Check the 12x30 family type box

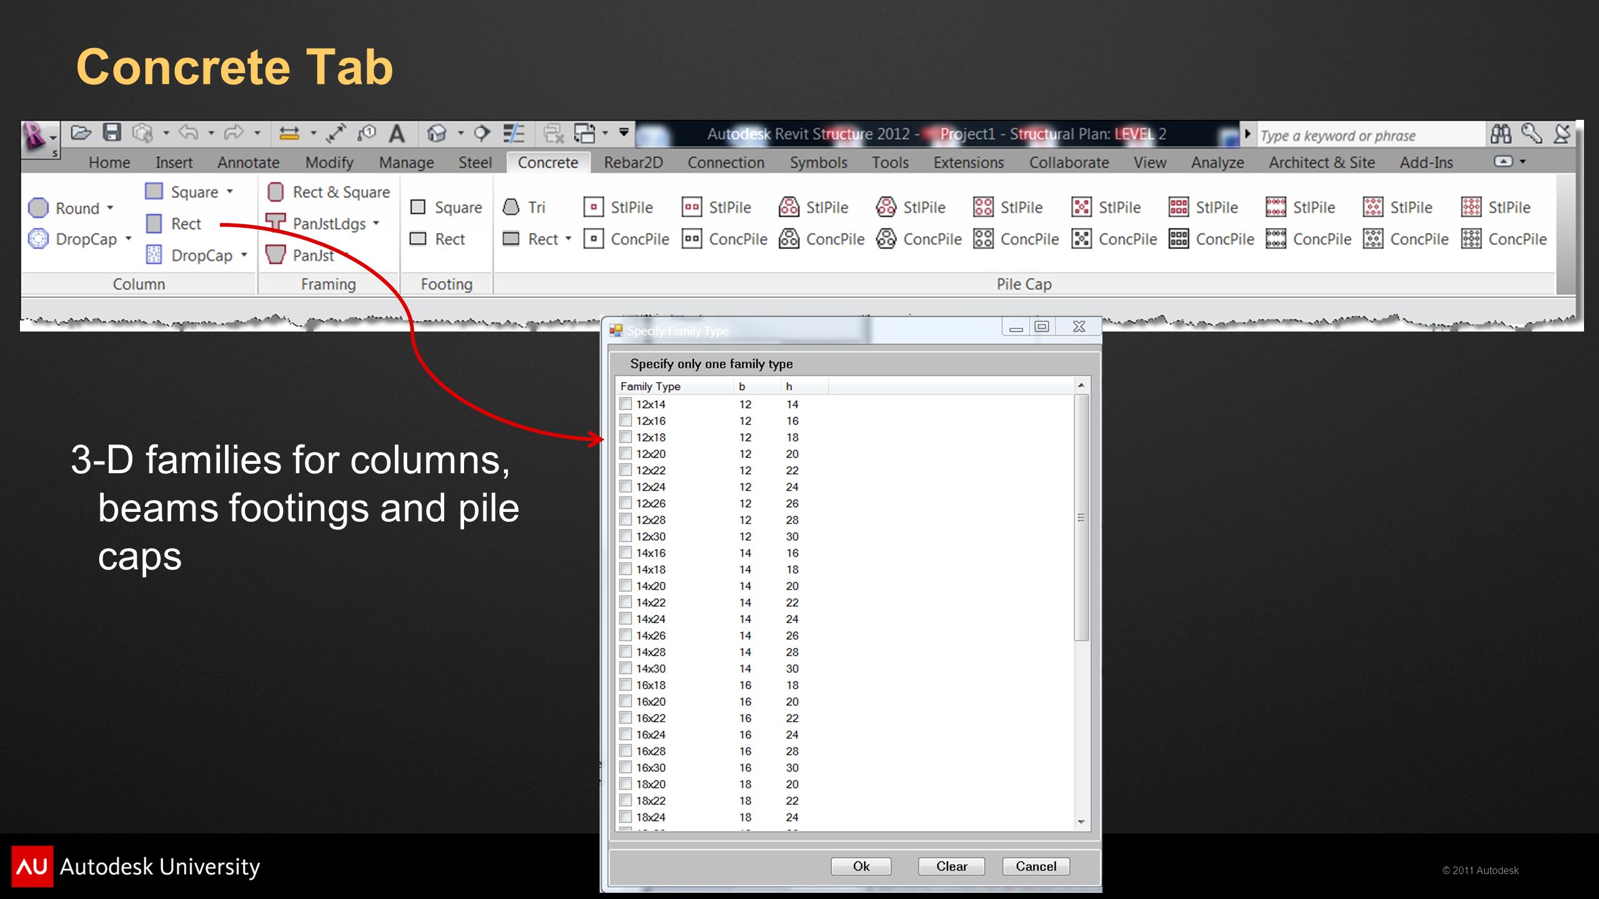(625, 536)
